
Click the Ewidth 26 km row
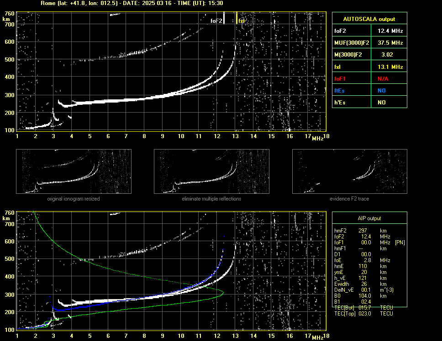click(x=360, y=284)
